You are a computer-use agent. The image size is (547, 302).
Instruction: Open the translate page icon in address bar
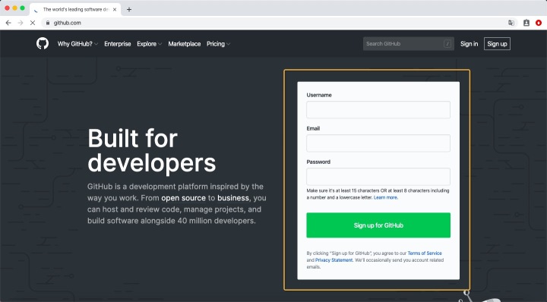(x=511, y=23)
